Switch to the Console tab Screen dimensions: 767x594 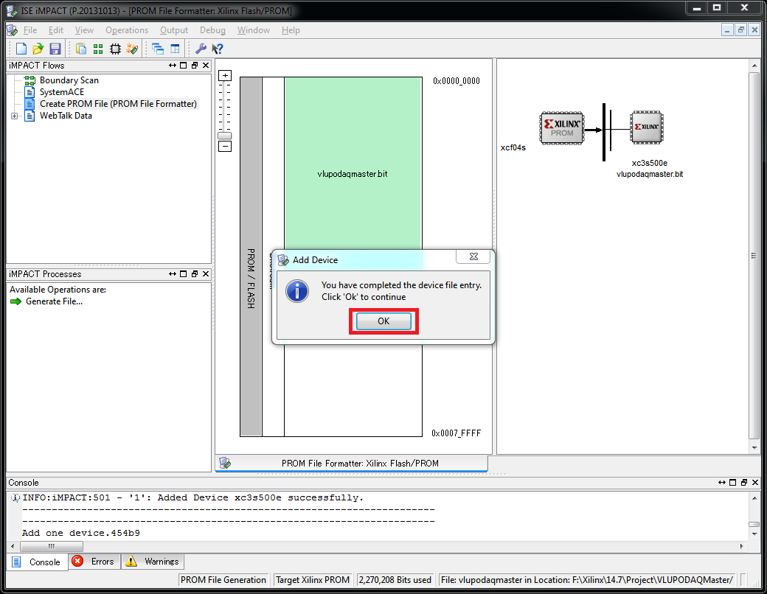[x=37, y=562]
